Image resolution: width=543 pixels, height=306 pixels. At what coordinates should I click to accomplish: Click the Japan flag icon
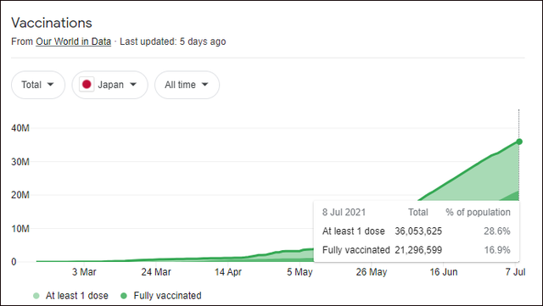tap(87, 85)
